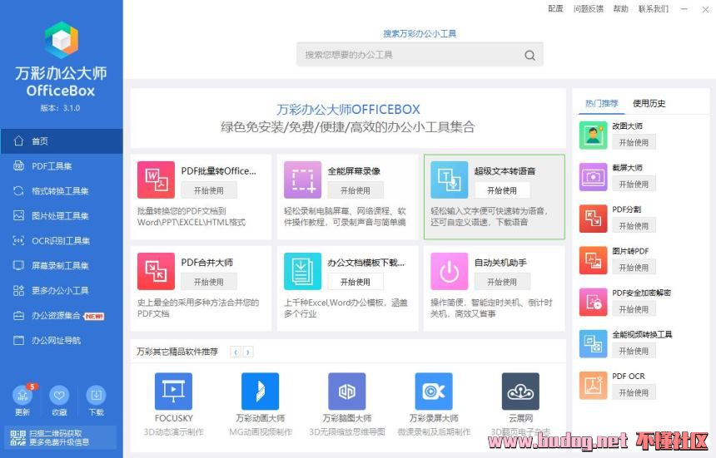Focus the 搜索您想要的办公工具 search field
Screen dimensions: 716x458
coord(420,55)
